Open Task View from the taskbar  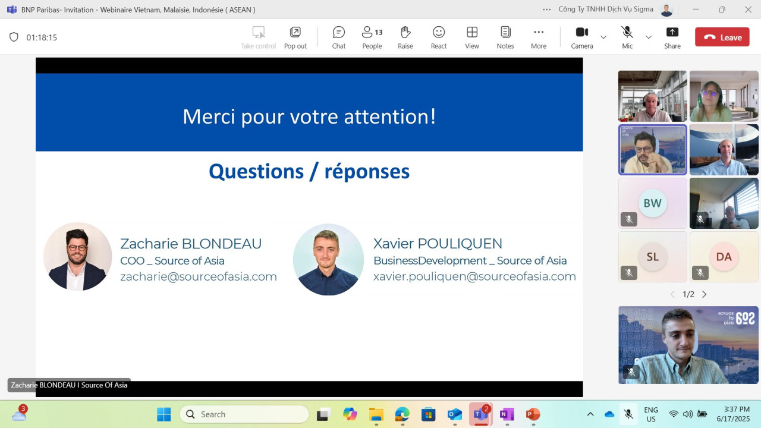[x=323, y=414]
